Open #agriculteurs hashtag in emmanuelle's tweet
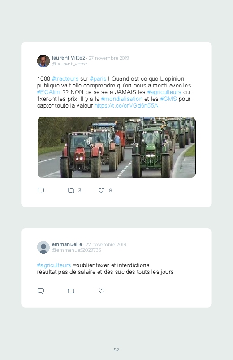 coord(54,265)
